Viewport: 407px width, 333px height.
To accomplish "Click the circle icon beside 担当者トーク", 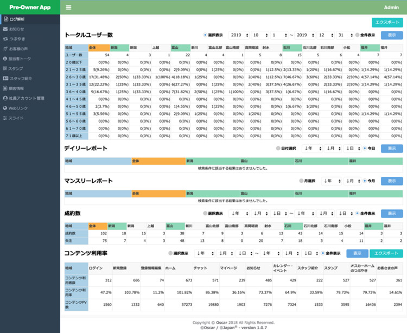I will coord(5,59).
